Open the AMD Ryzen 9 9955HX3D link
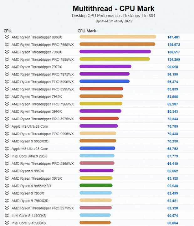 [31, 186]
